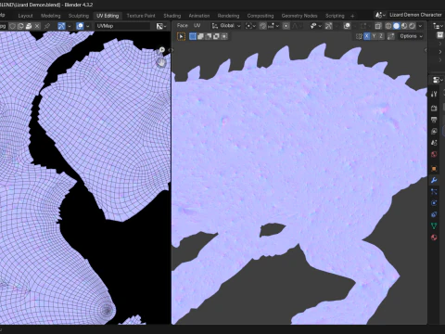Toggle the image pin icon
This screenshot has width=445, height=334.
47,26
